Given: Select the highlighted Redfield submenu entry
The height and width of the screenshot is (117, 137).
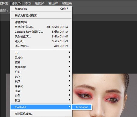Looking at the screenshot, I should pos(41,107).
